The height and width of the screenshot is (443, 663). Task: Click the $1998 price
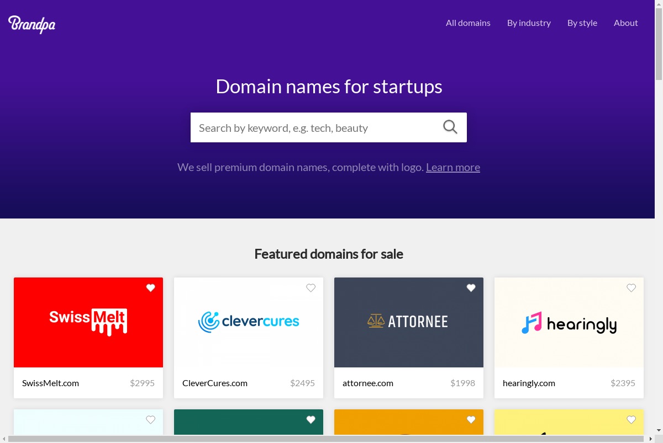point(462,383)
